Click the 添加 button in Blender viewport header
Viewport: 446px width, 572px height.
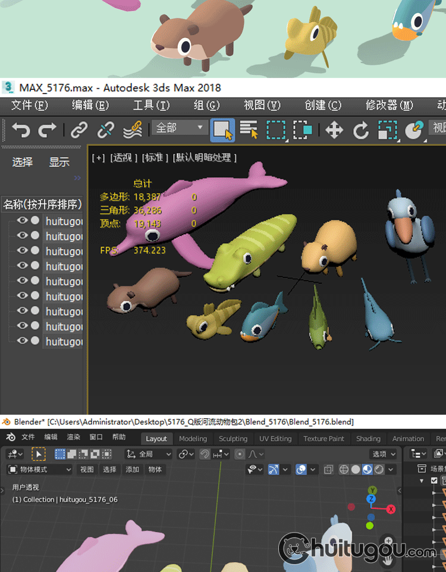(132, 470)
